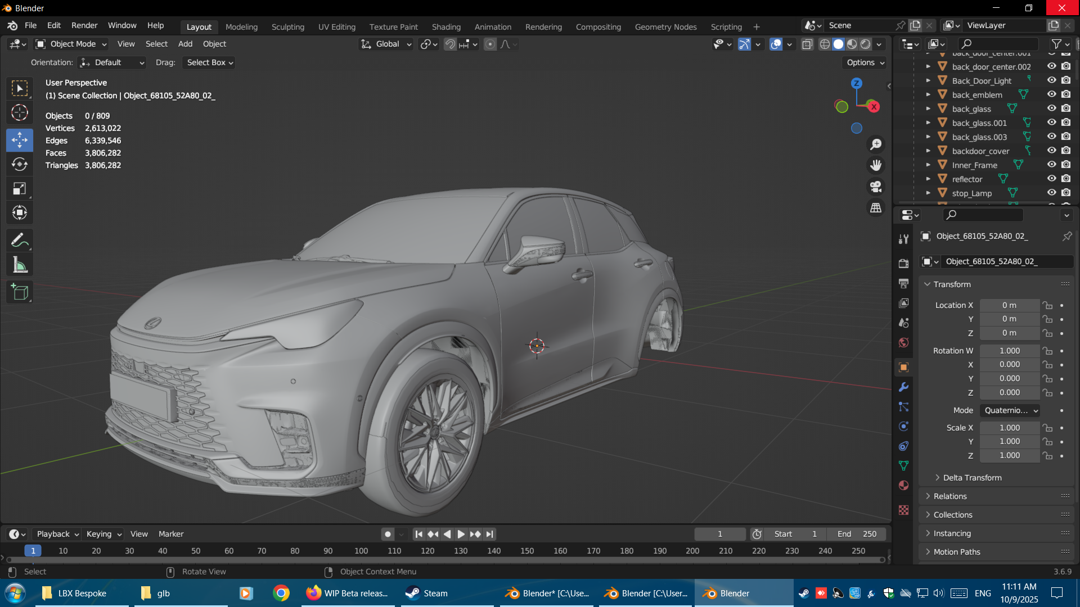Select the Rotate tool in toolbar
Viewport: 1080px width, 607px height.
(20, 164)
